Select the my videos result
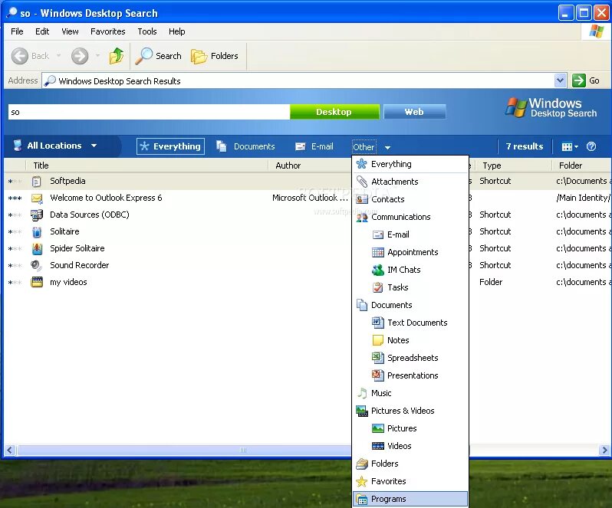The image size is (612, 508). pos(178,282)
